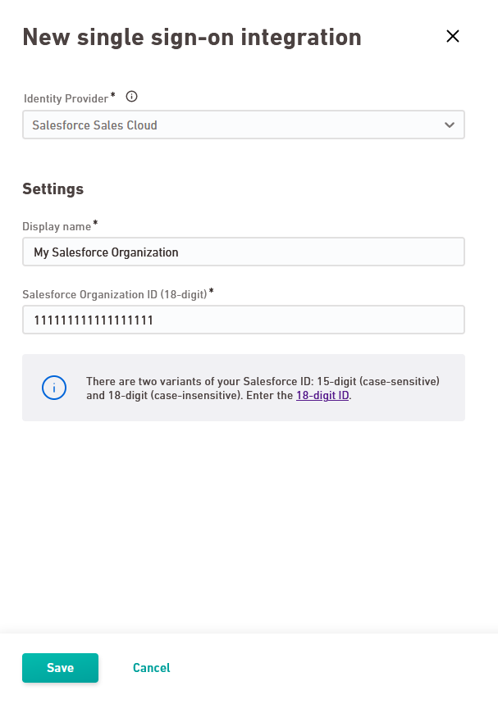498x704 pixels.
Task: Place cursor within the 111111111111111111 value
Action: click(94, 320)
